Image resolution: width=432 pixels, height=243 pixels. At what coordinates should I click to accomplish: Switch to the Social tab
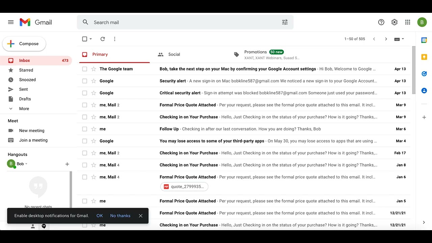(188, 54)
